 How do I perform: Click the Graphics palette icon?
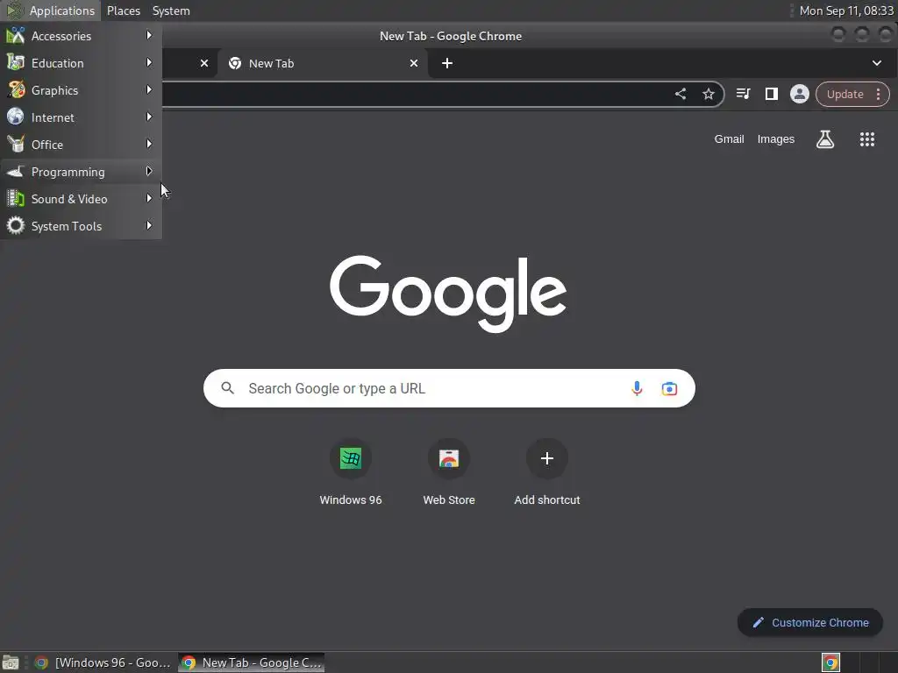(x=16, y=90)
